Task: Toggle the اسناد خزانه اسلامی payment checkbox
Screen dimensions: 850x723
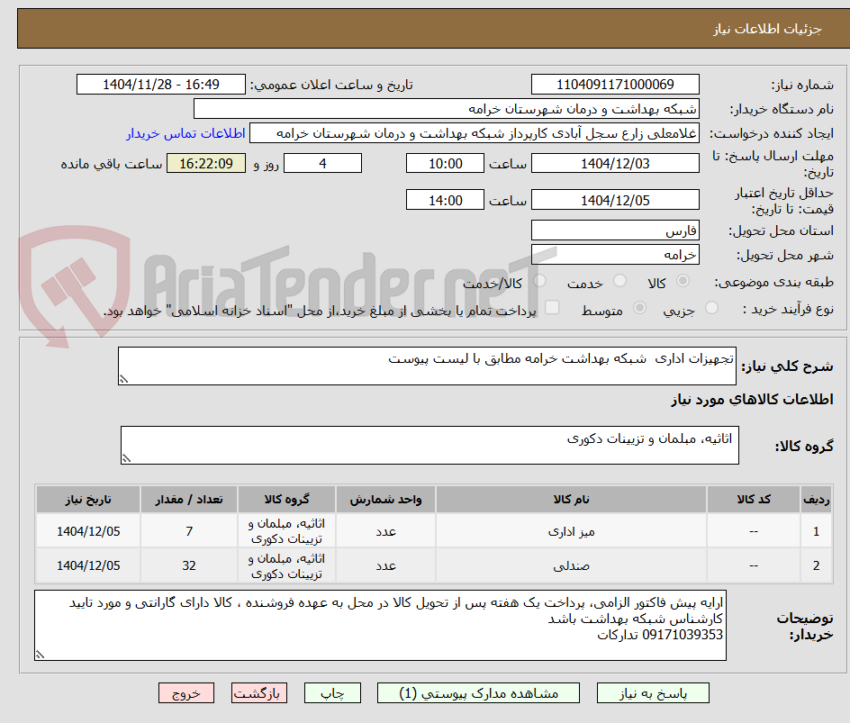Action: 552,307
